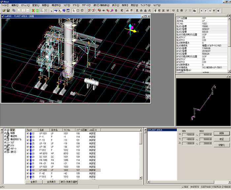231x190 pixels.
Task: Click the 北 (north) view icon
Action: click(x=149, y=10)
